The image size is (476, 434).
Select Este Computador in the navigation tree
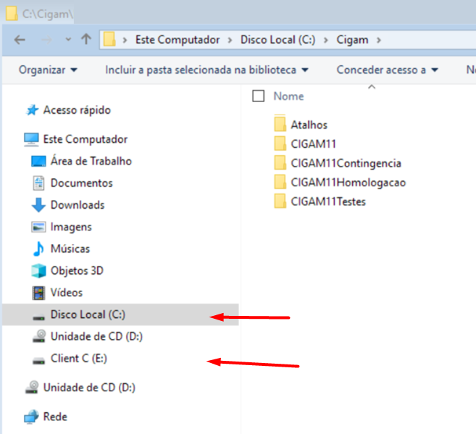click(85, 139)
